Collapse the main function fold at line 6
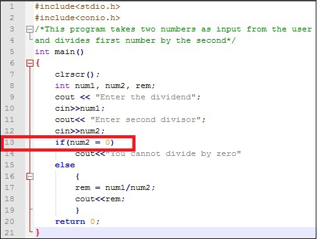 [30, 63]
